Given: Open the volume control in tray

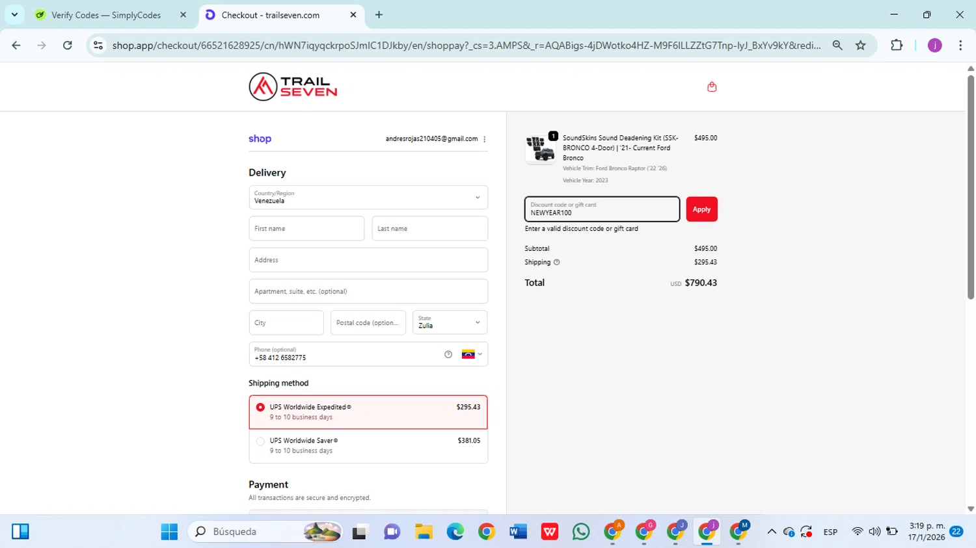Looking at the screenshot, I should click(874, 532).
